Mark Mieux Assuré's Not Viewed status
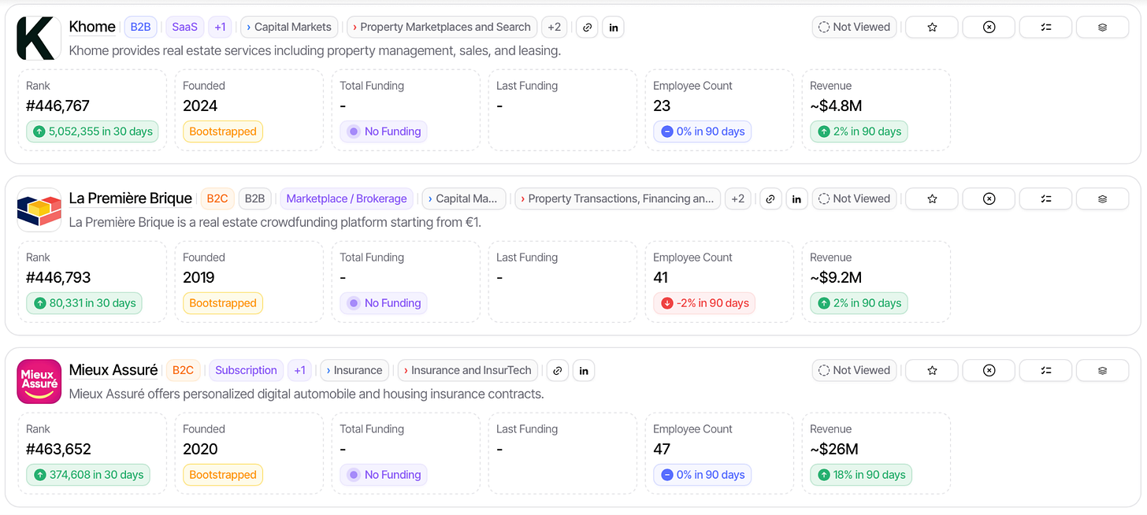Viewport: 1147px width, 515px height. [854, 370]
